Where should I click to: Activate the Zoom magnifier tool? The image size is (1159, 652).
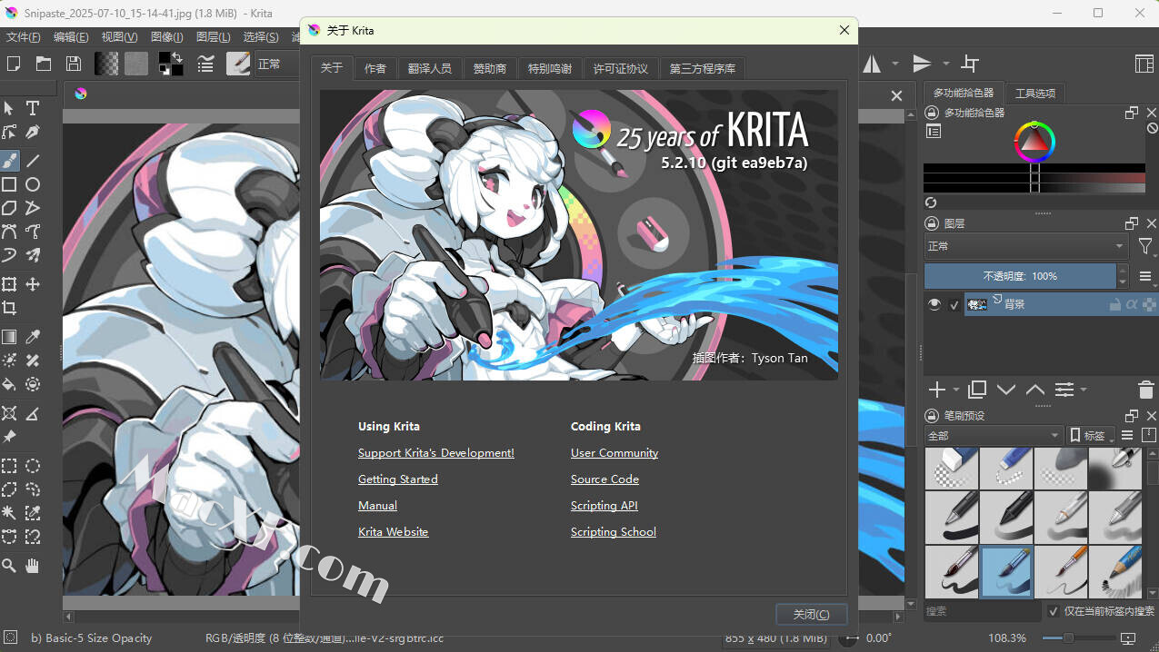tap(9, 566)
